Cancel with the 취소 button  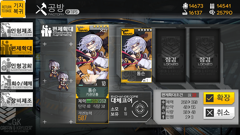tap(219, 113)
